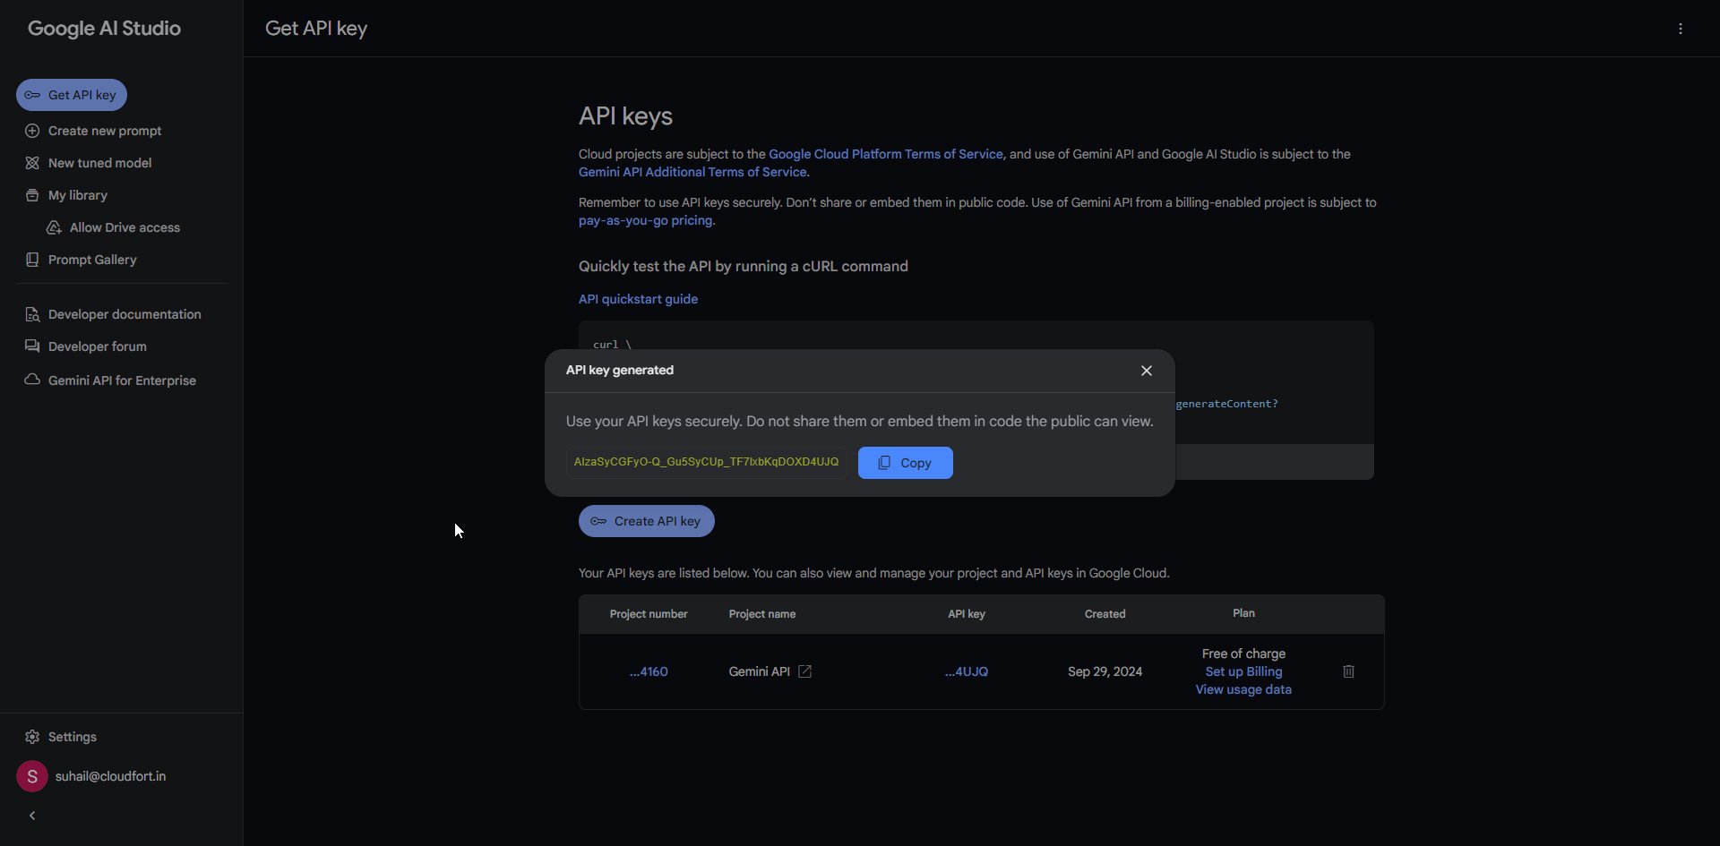This screenshot has width=1720, height=846.
Task: Click the Create new prompt icon
Action: tap(32, 131)
